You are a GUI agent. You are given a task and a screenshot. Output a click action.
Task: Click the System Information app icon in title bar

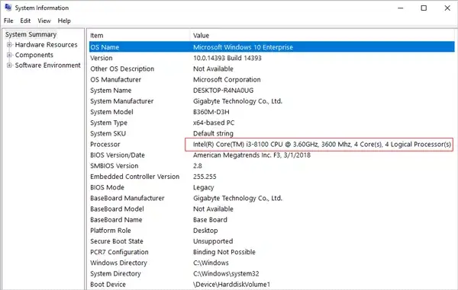point(8,8)
